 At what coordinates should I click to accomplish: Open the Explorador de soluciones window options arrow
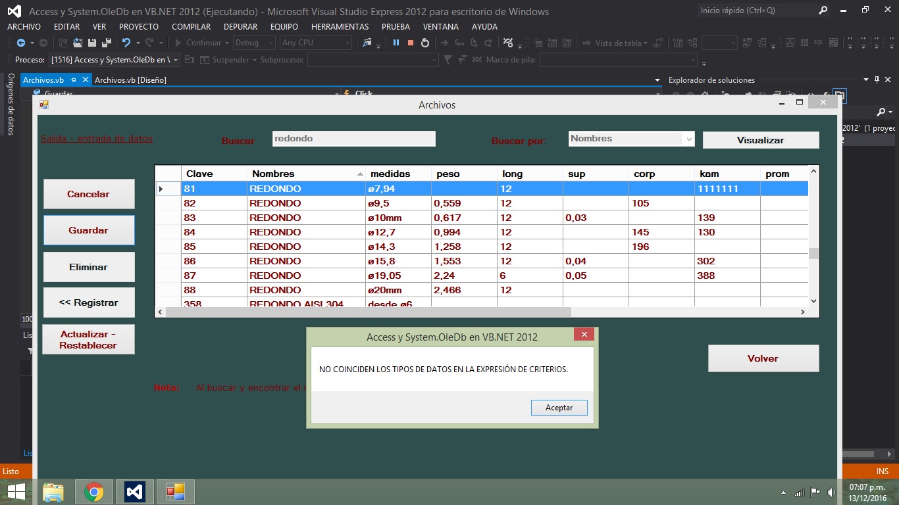[x=865, y=80]
